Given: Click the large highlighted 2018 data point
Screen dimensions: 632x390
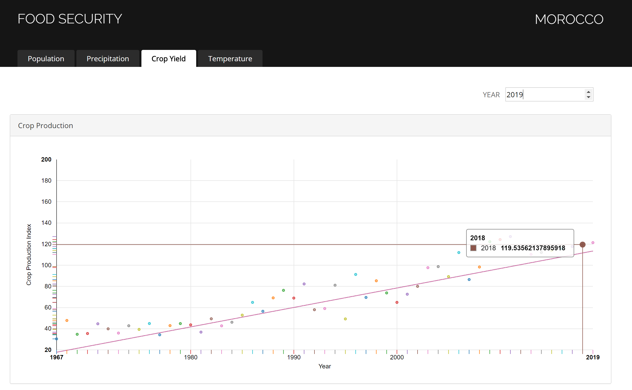Looking at the screenshot, I should 583,245.
